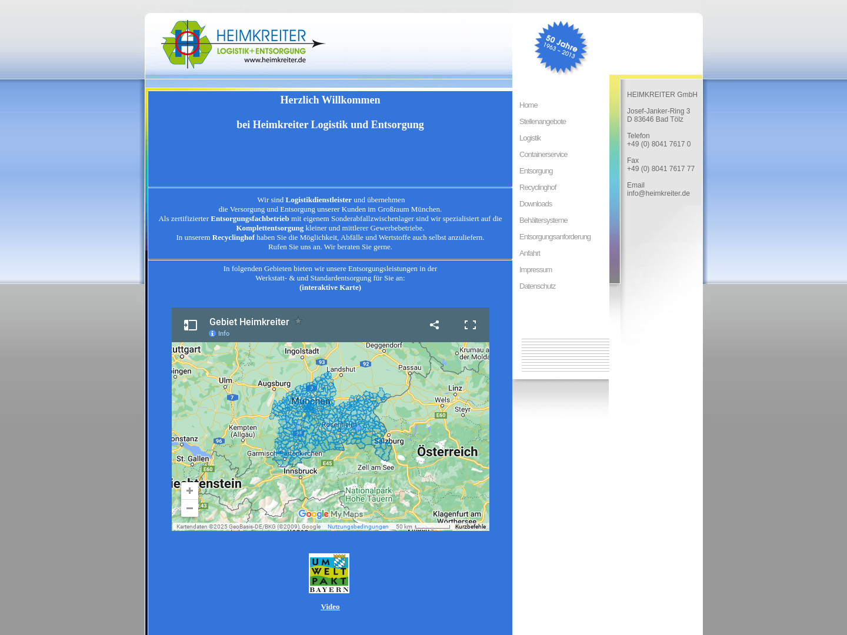The image size is (847, 635).
Task: Click the Gebiet Heimkreiter map title
Action: tap(249, 322)
